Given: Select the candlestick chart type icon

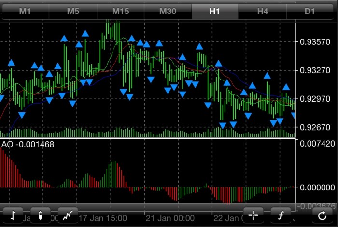Looking at the screenshot, I should 41,215.
